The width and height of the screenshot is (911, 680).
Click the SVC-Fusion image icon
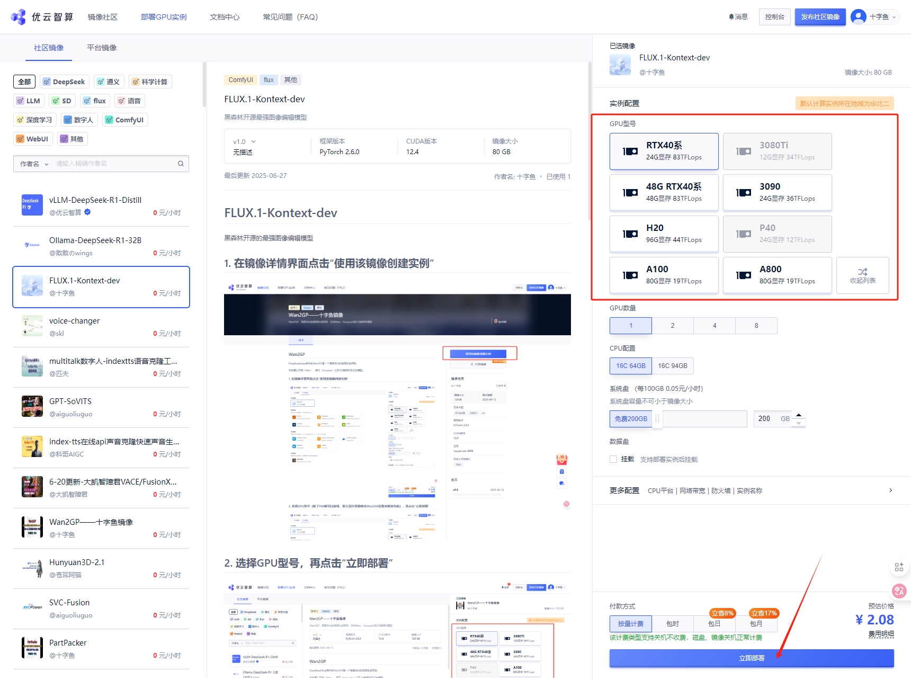(32, 607)
